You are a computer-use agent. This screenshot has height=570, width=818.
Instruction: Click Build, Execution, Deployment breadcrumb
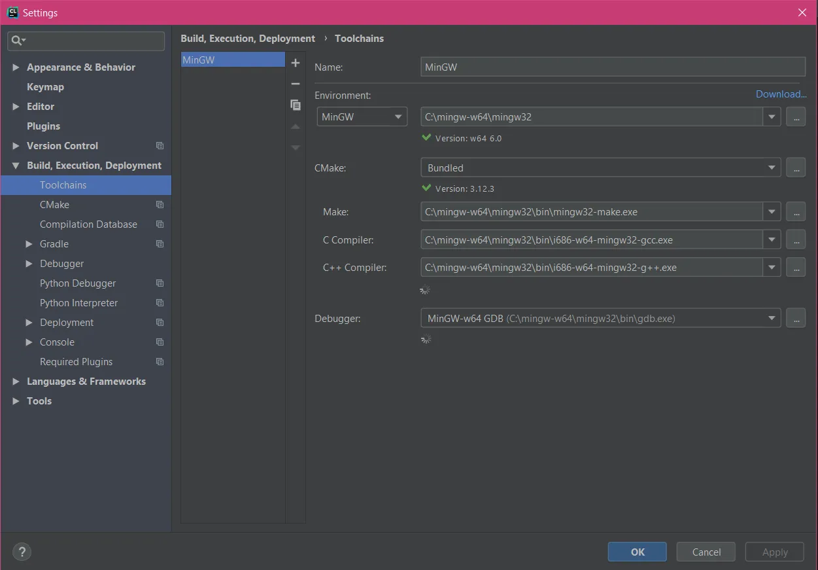point(248,39)
